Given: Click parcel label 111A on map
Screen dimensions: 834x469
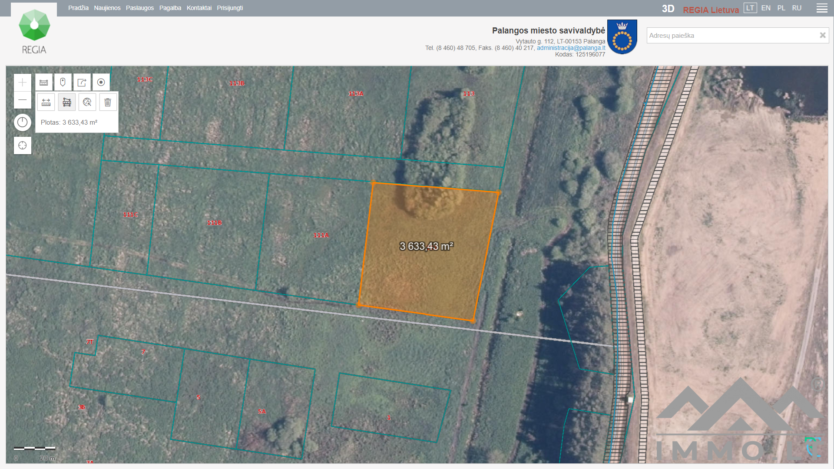Looking at the screenshot, I should click(321, 235).
